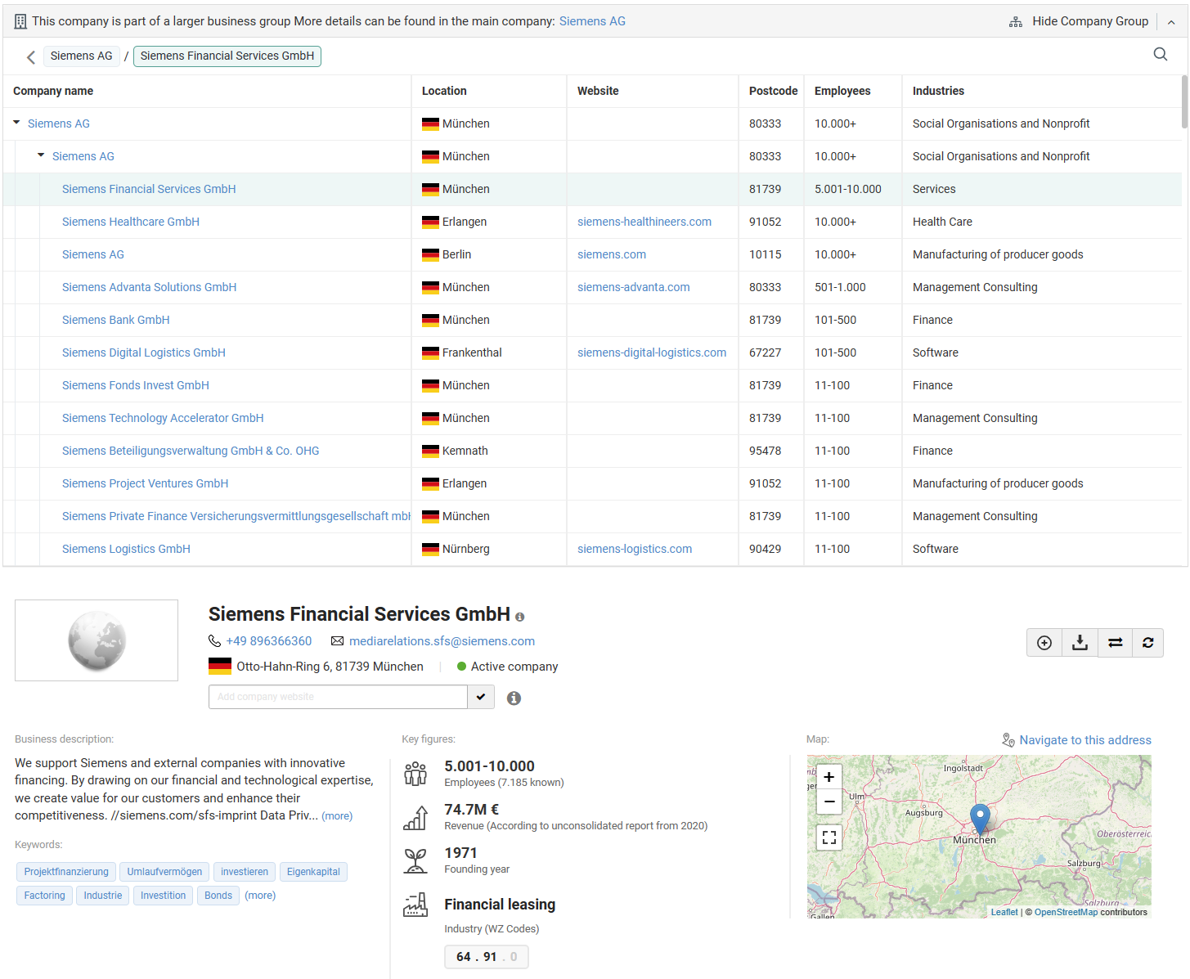Collapse the top-level Siemens AG tree node
The height and width of the screenshot is (979, 1190).
[16, 123]
